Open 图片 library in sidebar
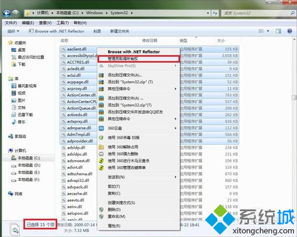This screenshot has height=237, width=297. pyautogui.click(x=19, y=100)
